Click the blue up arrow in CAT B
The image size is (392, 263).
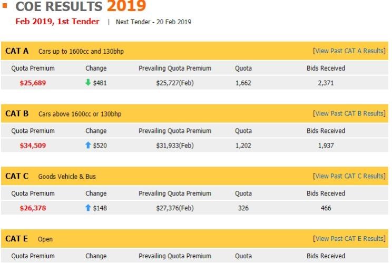pyautogui.click(x=88, y=145)
